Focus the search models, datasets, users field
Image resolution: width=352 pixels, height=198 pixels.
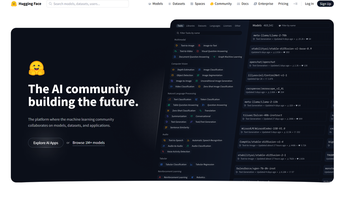pyautogui.click(x=88, y=4)
